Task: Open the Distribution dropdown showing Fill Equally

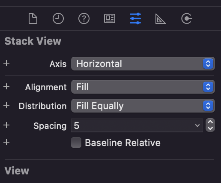Action: [x=143, y=106]
